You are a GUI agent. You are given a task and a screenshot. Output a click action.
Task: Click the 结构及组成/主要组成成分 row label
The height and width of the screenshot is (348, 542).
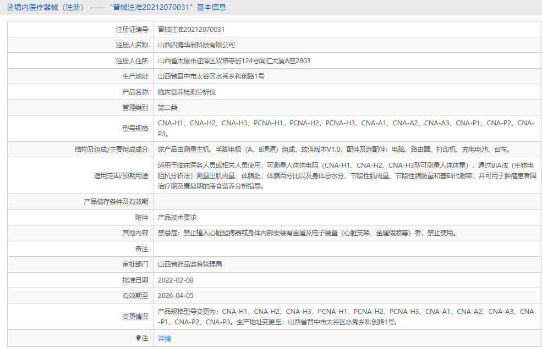point(111,150)
